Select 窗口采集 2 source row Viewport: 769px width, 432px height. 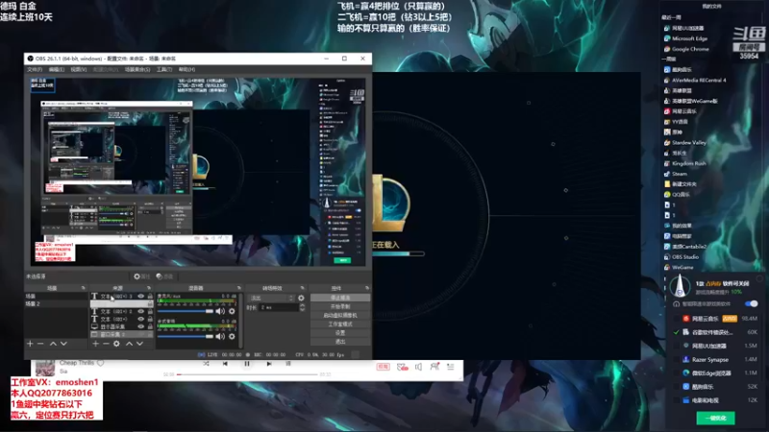(x=122, y=334)
